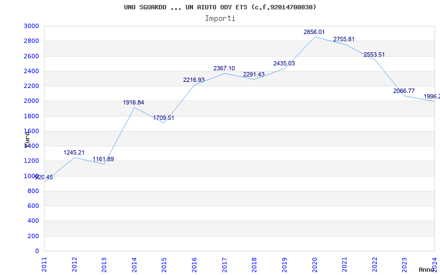The width and height of the screenshot is (440, 275).
Task: Click the 'Euro' y-axis title
Action: 26,140
